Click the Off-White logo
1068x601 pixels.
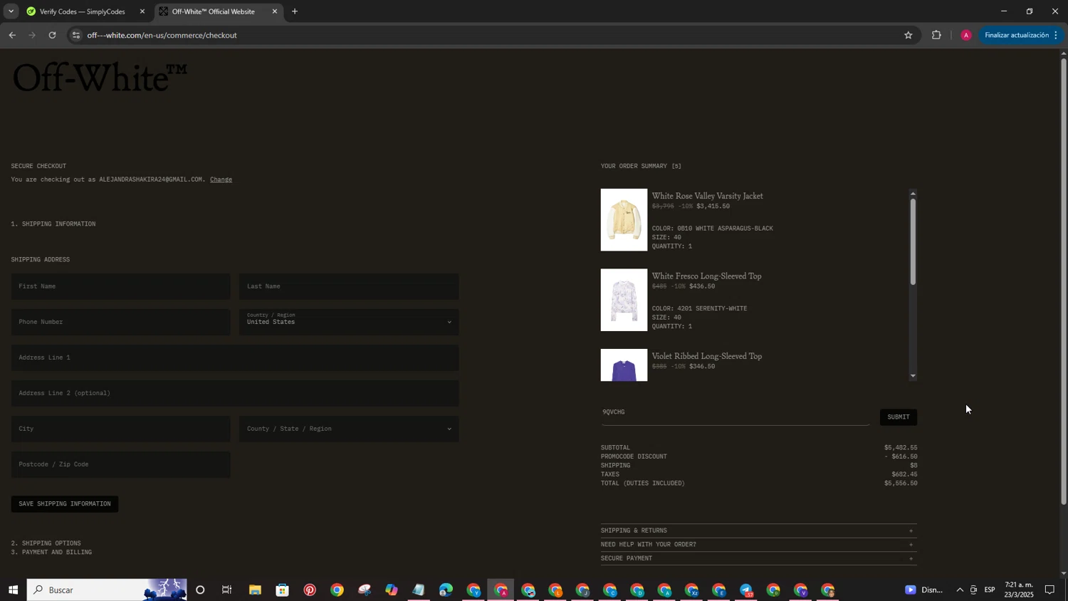coord(100,77)
